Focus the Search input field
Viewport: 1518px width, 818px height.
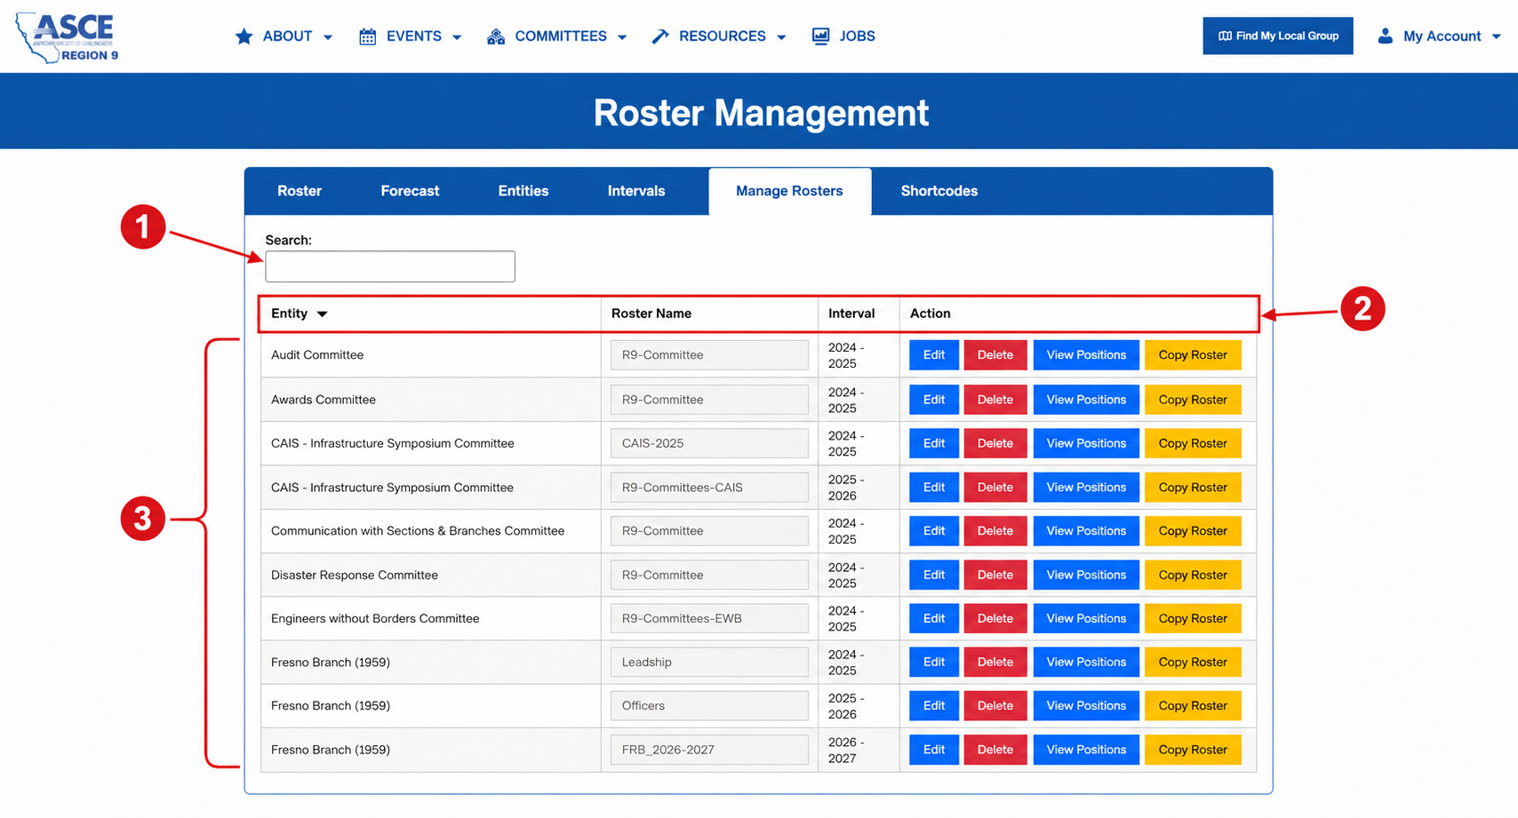(x=390, y=266)
